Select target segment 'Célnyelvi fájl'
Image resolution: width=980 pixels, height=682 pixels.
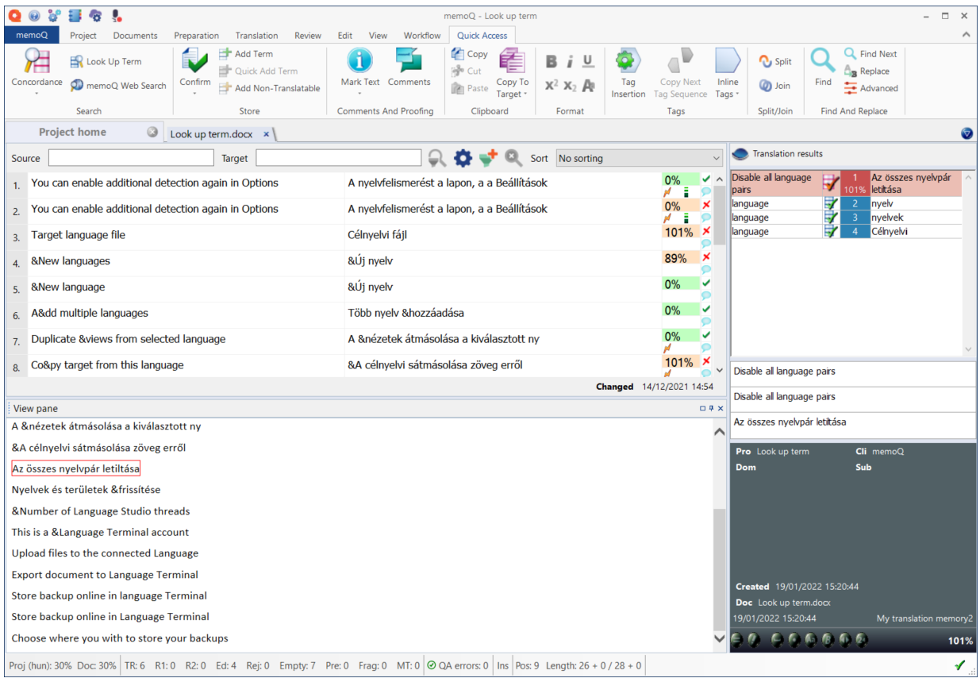point(377,235)
